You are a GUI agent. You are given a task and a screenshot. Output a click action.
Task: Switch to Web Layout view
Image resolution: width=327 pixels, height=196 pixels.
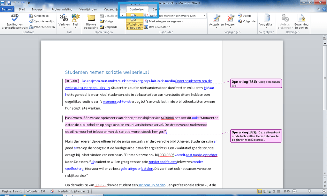click(269, 191)
